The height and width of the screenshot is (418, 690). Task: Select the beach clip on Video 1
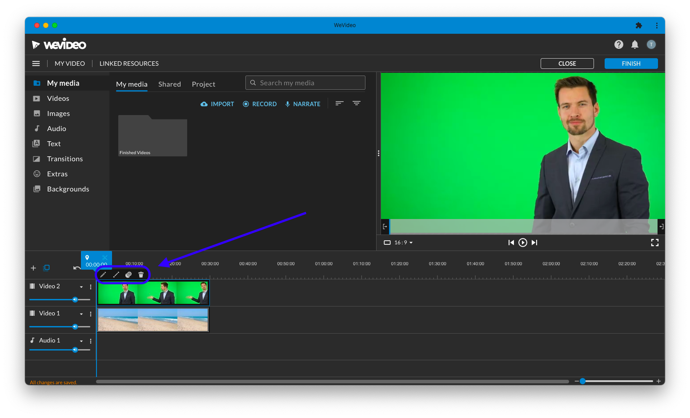click(153, 320)
